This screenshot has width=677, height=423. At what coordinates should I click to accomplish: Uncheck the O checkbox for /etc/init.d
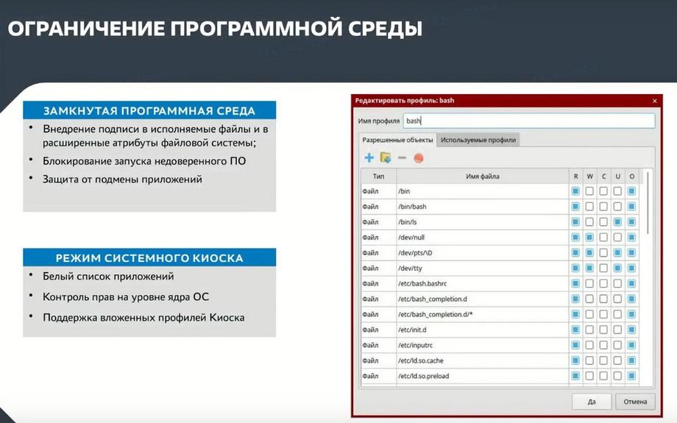point(631,330)
